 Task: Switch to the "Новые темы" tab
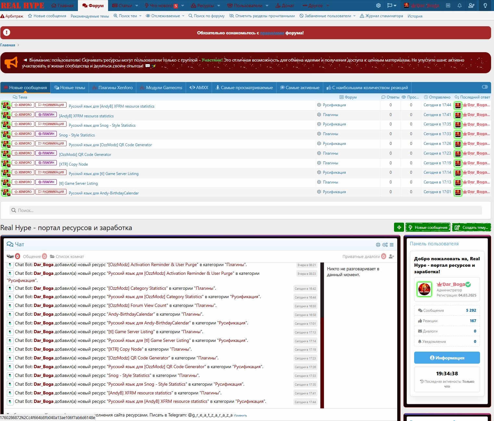(69, 88)
